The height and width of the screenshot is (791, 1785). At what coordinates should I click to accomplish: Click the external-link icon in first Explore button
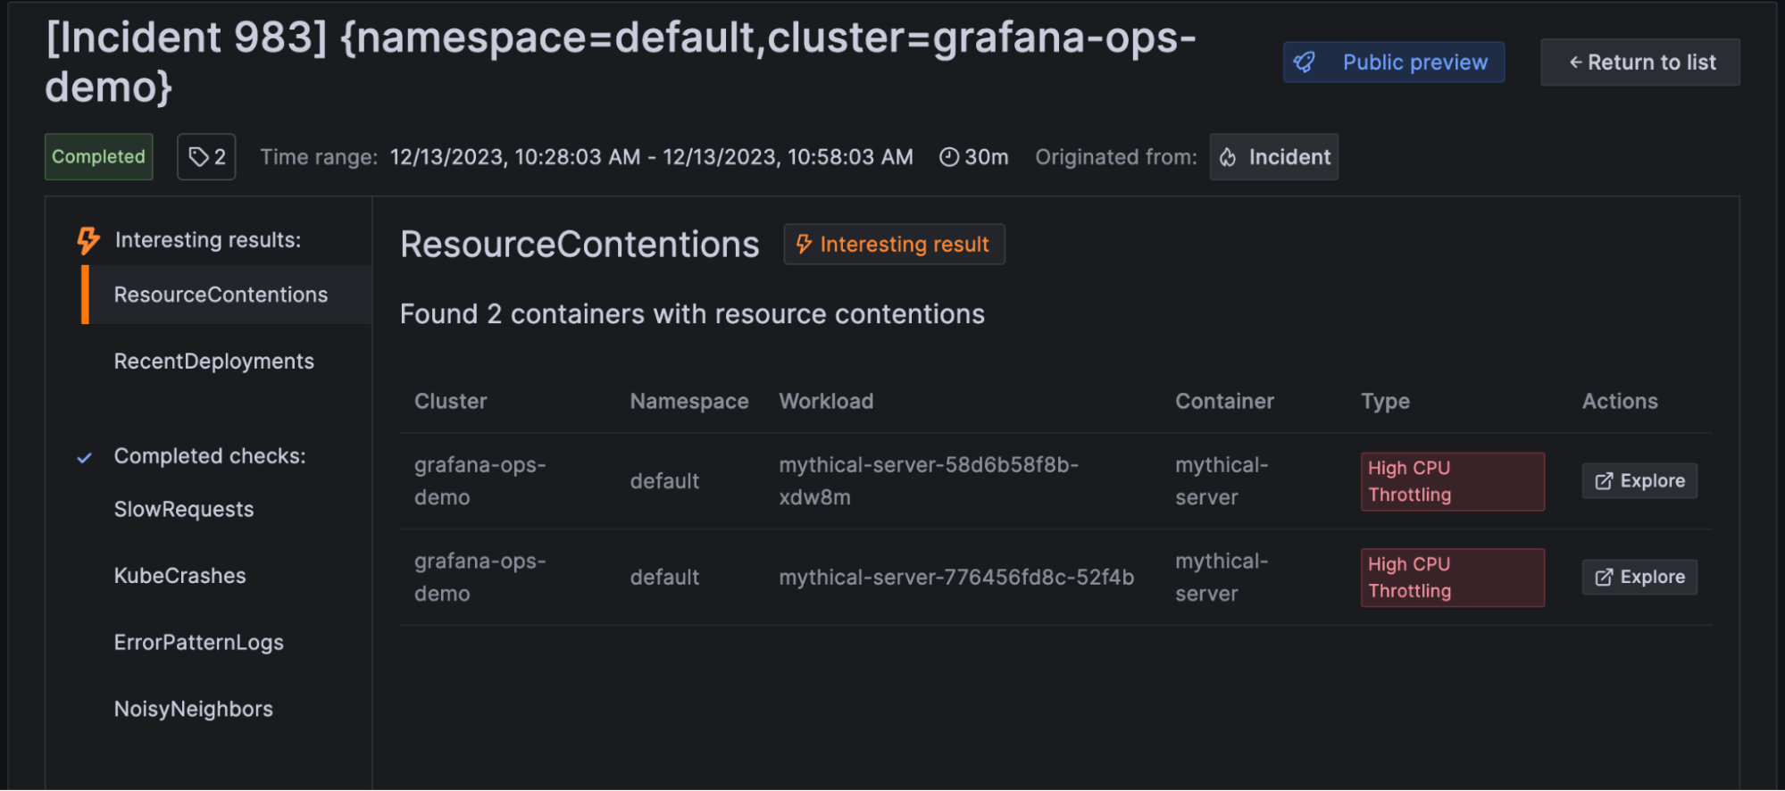pyautogui.click(x=1604, y=481)
